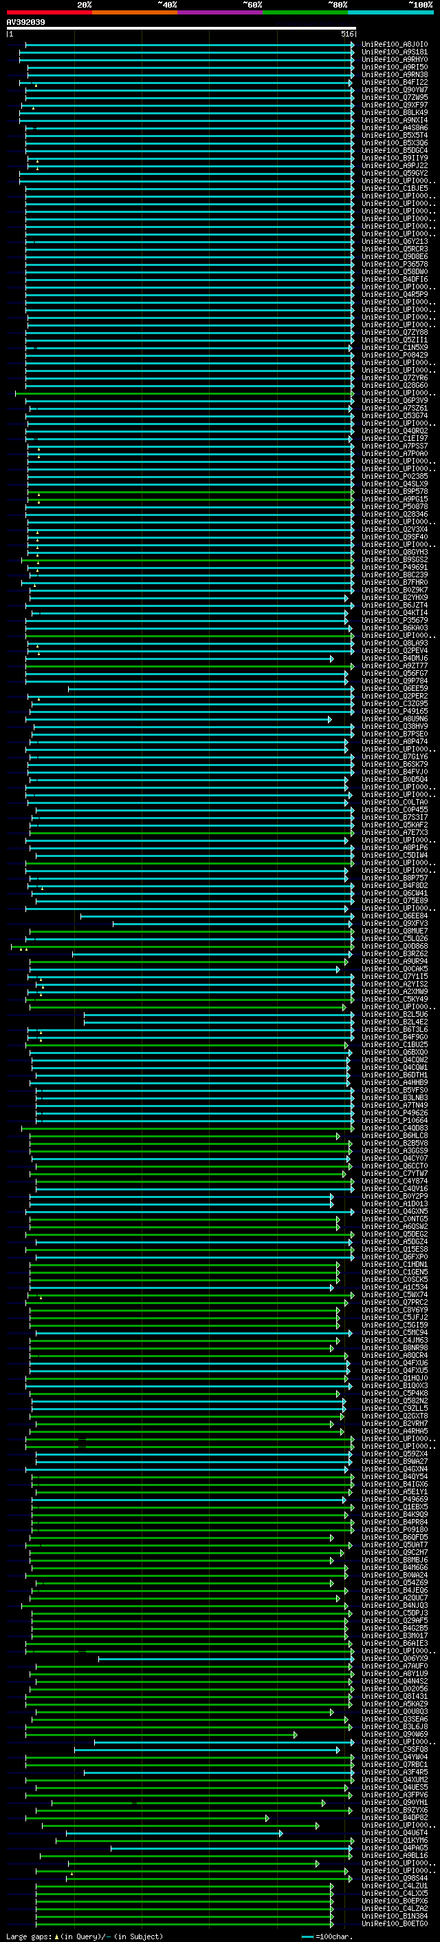The width and height of the screenshot is (440, 1942).
Task: Click the UniRef100_B7FHR0 label
Action: 395,583
